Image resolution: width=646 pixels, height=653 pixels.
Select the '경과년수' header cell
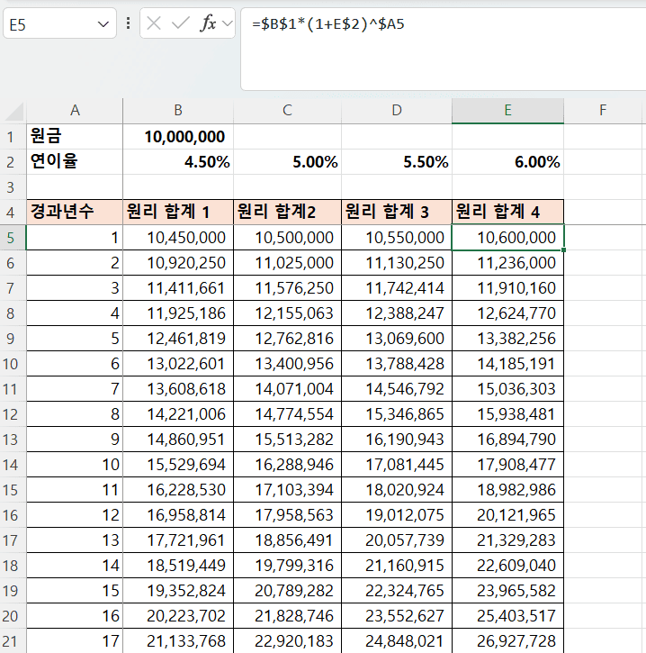(75, 213)
